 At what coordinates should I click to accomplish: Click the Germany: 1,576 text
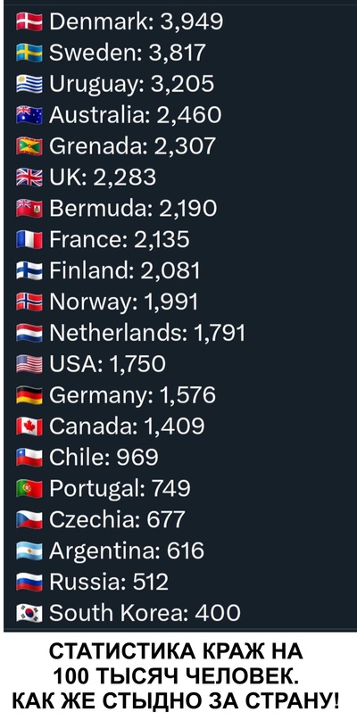[x=132, y=395]
